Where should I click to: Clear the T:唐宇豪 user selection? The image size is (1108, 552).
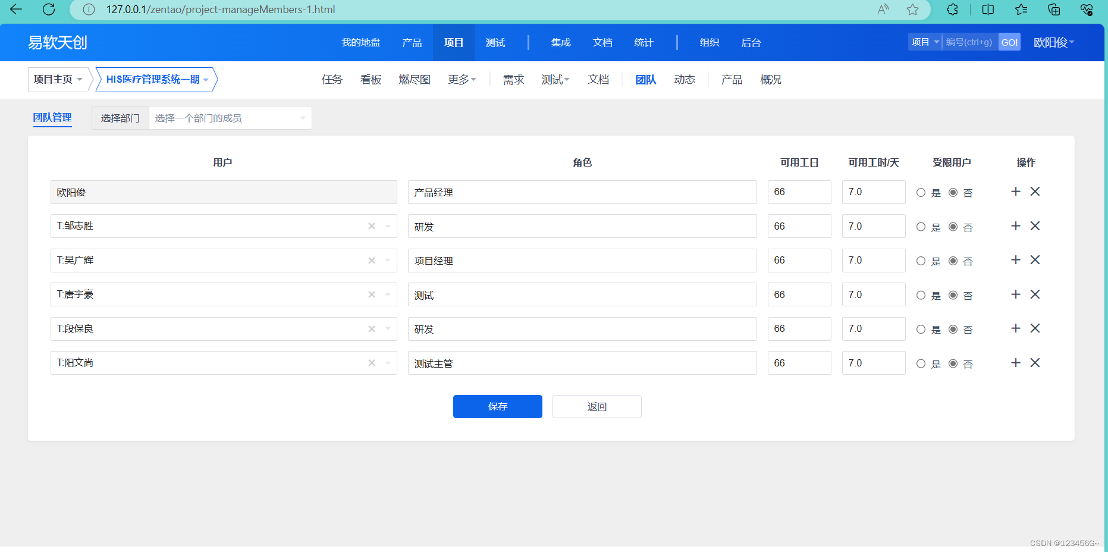pos(372,294)
